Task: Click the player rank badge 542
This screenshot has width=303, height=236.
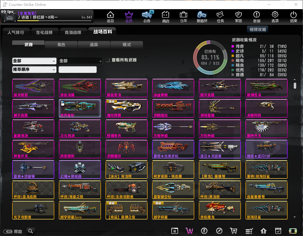Action: (x=9, y=17)
